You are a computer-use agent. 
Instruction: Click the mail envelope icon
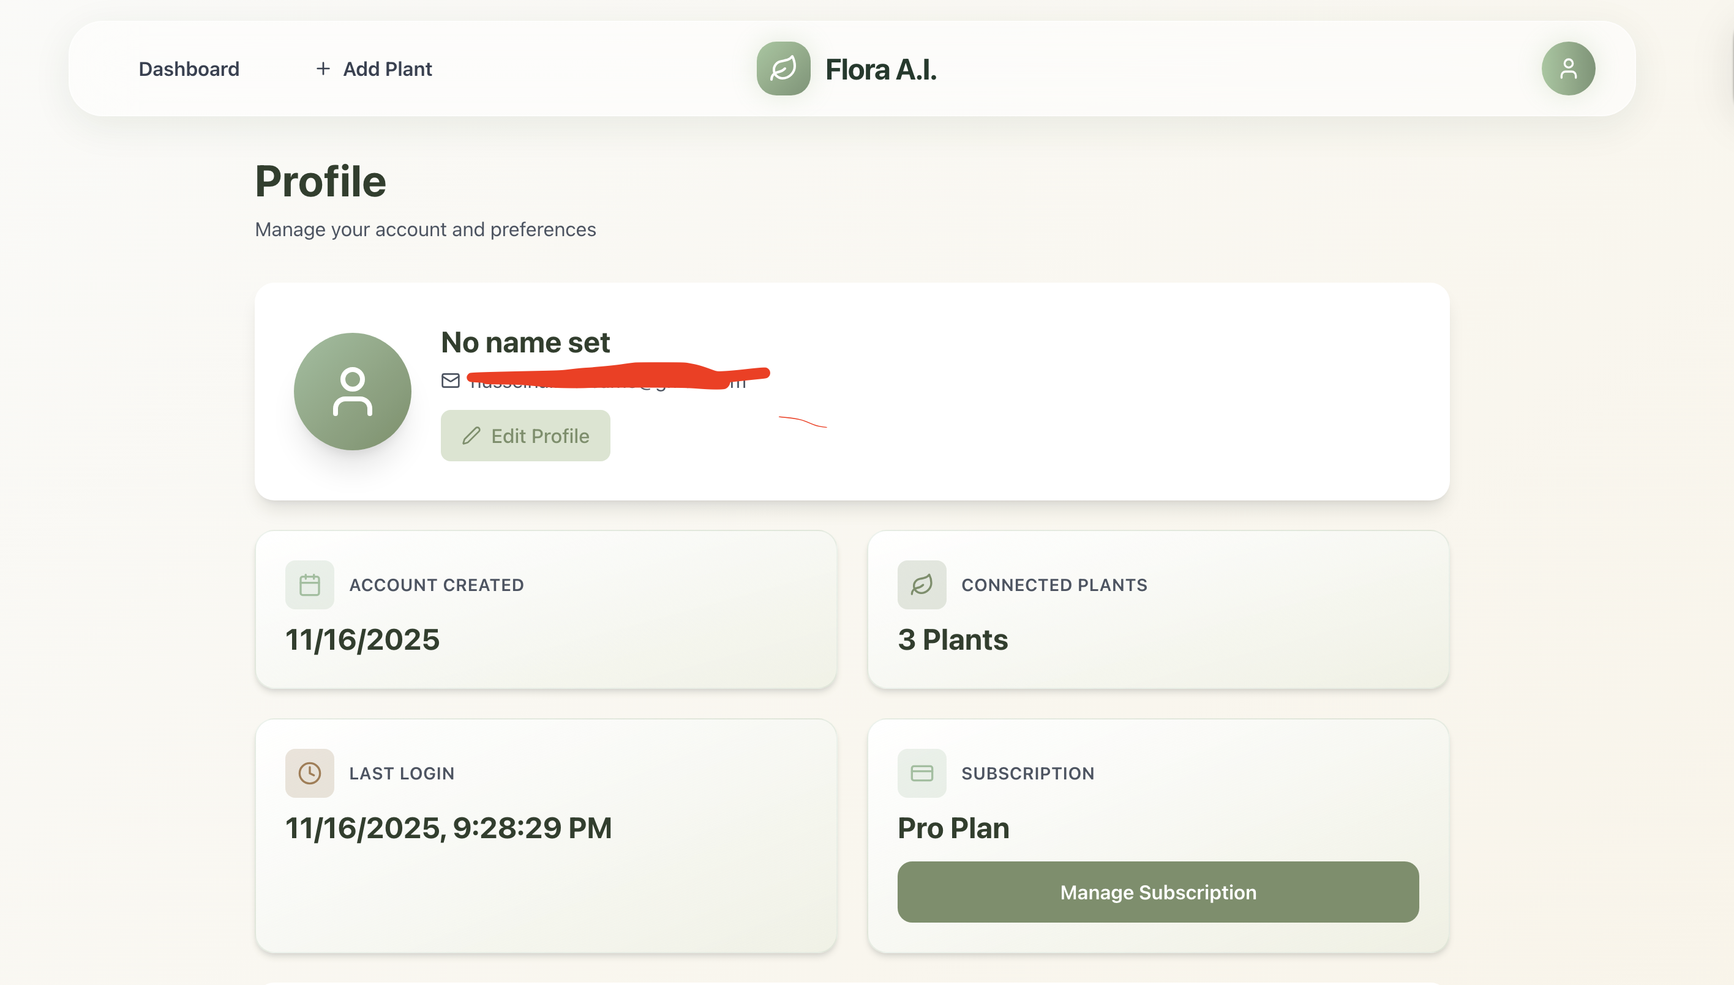(450, 381)
